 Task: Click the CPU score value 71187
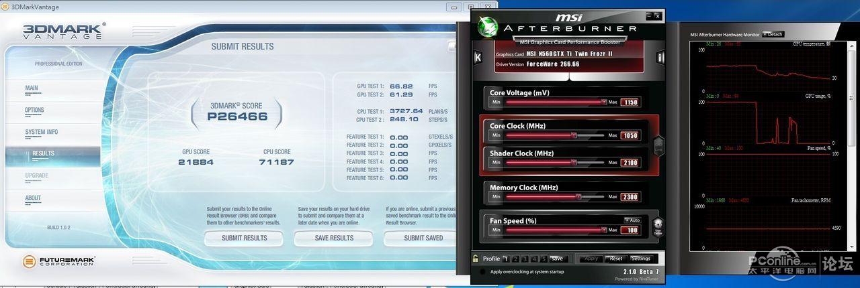(x=277, y=162)
